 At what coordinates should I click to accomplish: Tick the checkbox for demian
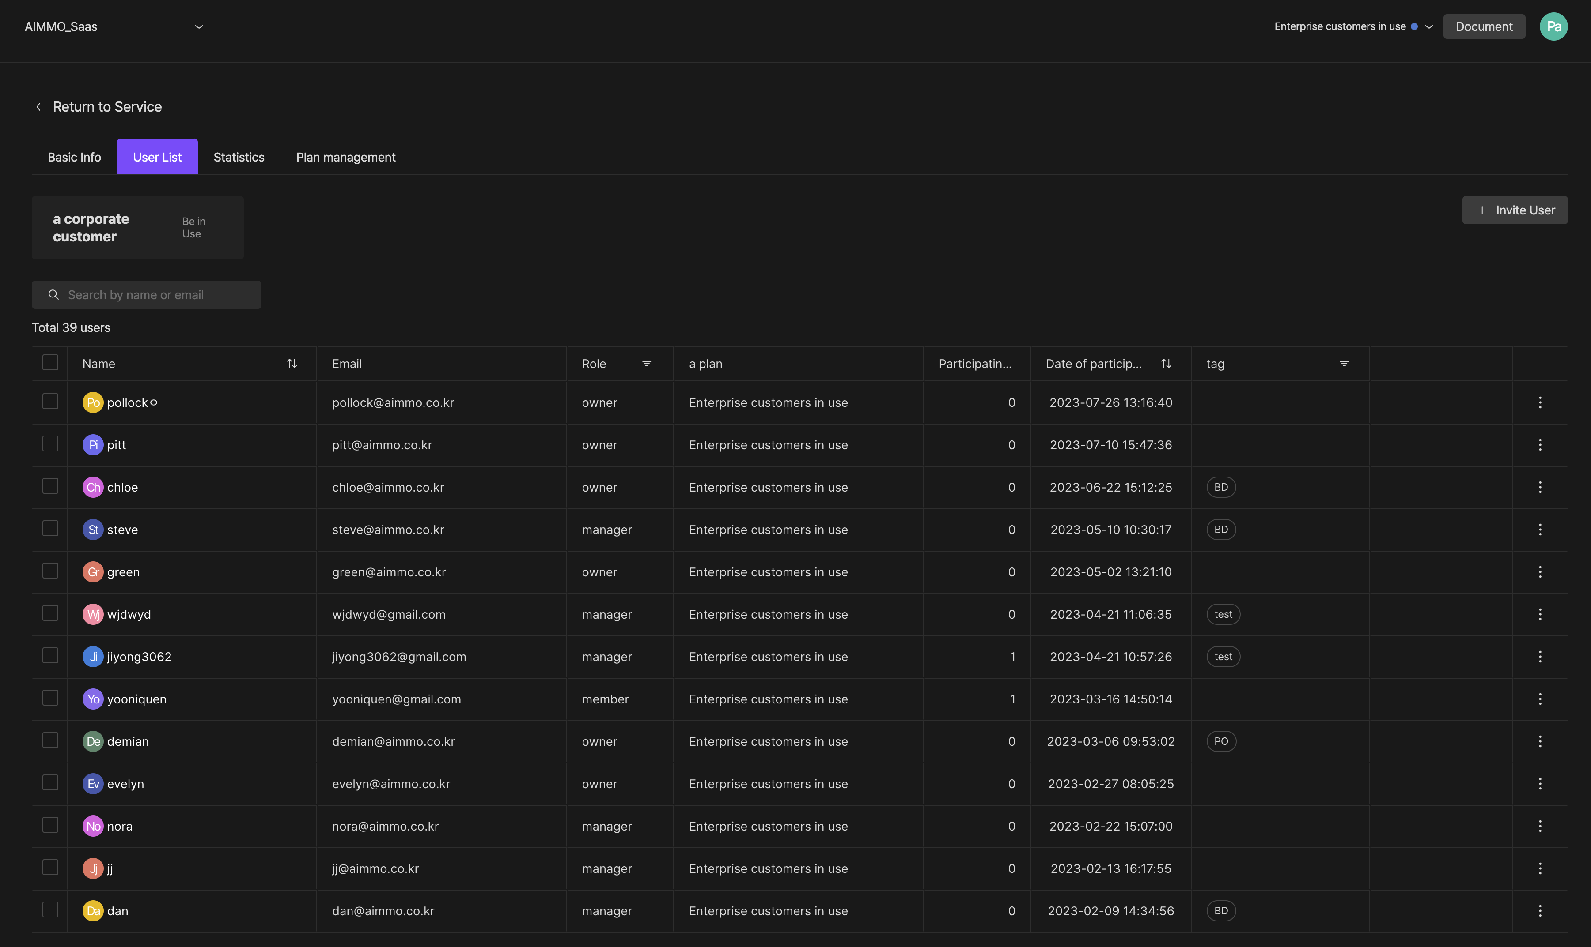pyautogui.click(x=50, y=740)
